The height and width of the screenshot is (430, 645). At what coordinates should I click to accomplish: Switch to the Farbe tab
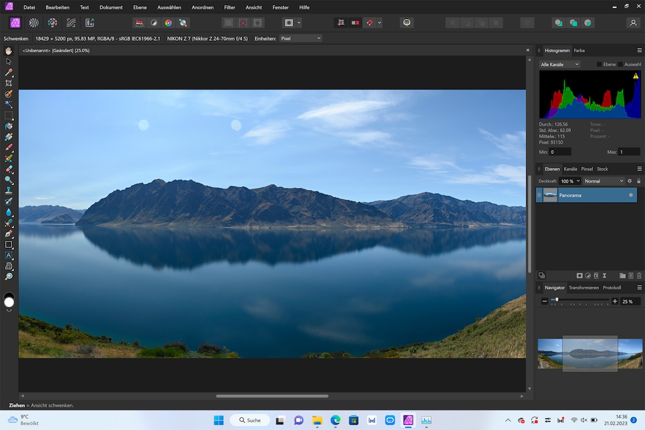pos(579,50)
